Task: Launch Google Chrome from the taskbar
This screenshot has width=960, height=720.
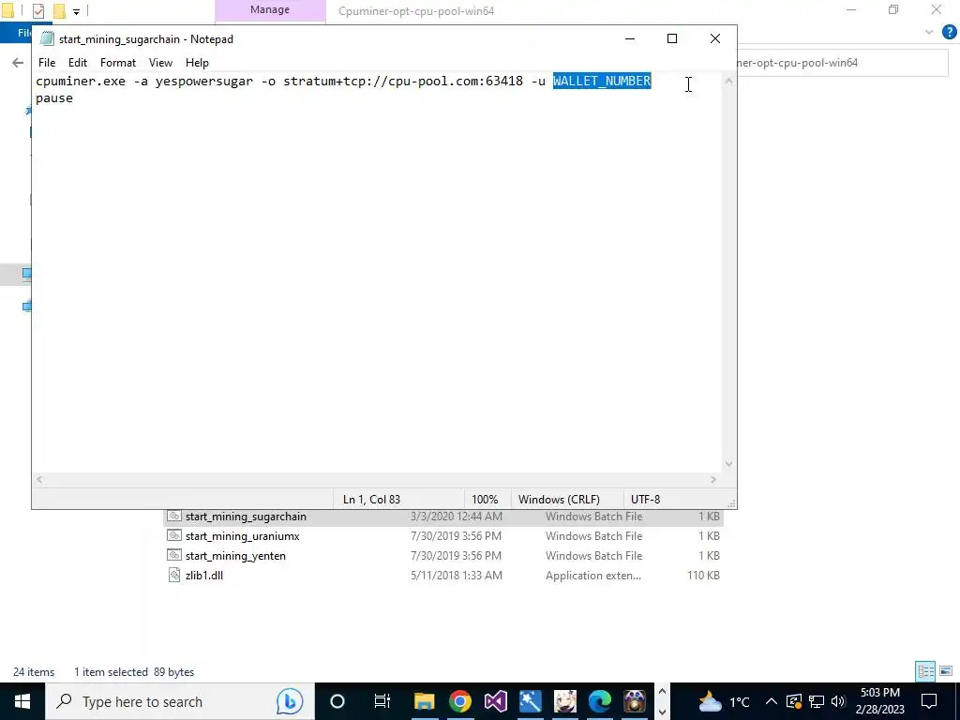Action: pyautogui.click(x=459, y=701)
